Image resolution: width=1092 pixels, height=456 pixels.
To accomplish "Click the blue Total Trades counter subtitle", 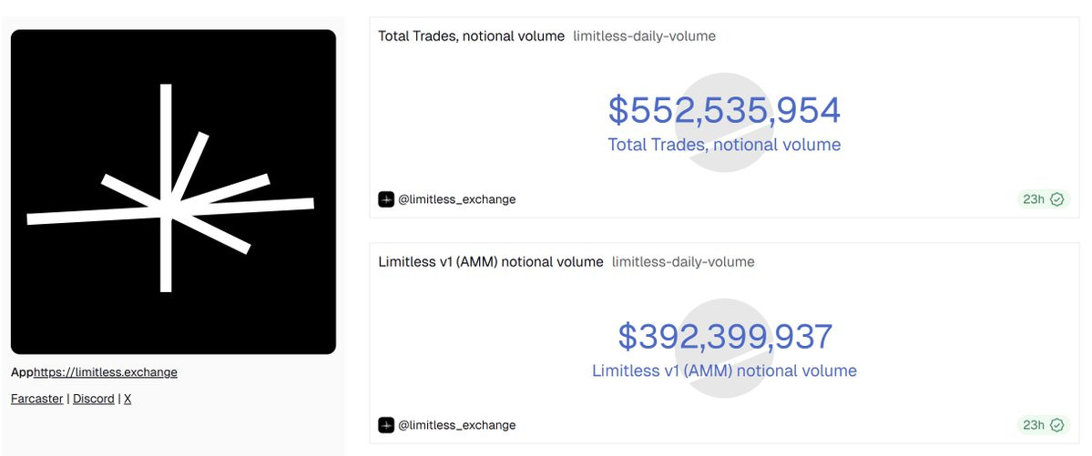I will click(x=724, y=145).
